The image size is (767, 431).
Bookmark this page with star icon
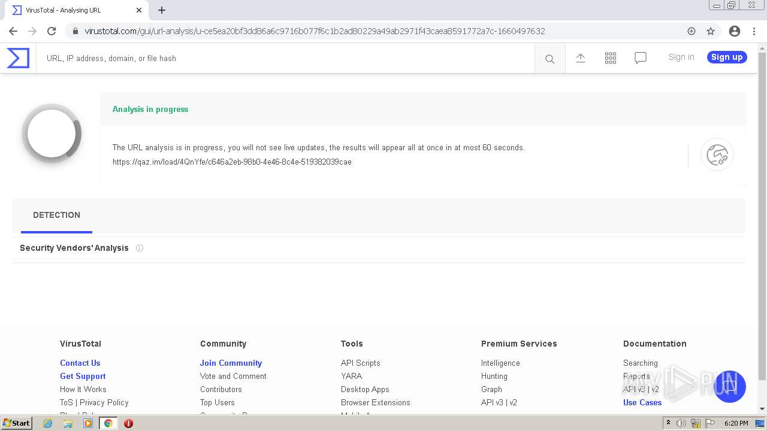[x=711, y=31]
